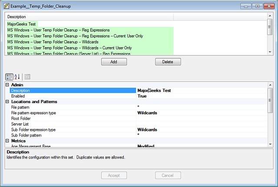Minimize the Example__Temp_Folder_Cleanup window
Screen dimensions: 278x187
click(x=246, y=6)
